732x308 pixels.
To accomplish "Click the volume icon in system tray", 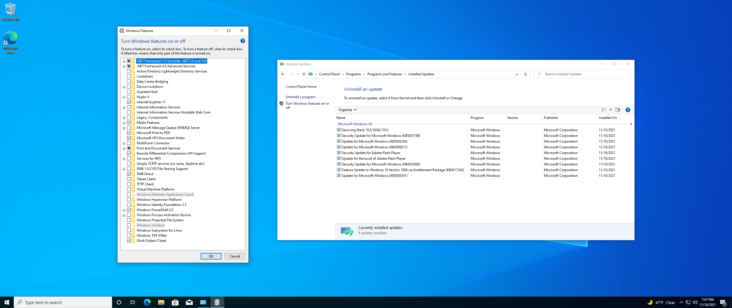I will point(695,302).
